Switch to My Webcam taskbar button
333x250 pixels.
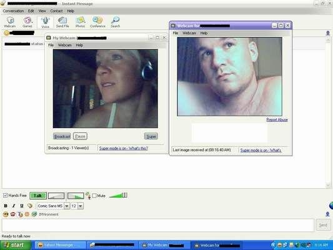(164, 245)
